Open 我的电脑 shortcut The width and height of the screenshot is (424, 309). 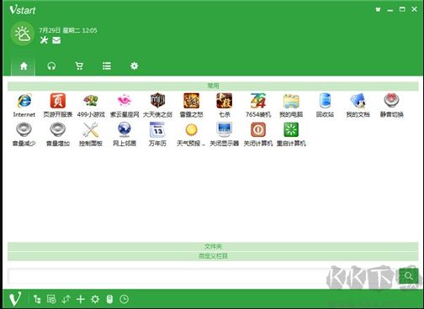[x=291, y=101]
